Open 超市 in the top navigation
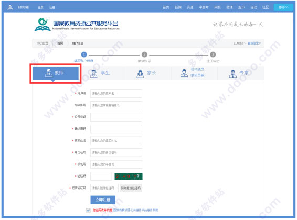 241,7
